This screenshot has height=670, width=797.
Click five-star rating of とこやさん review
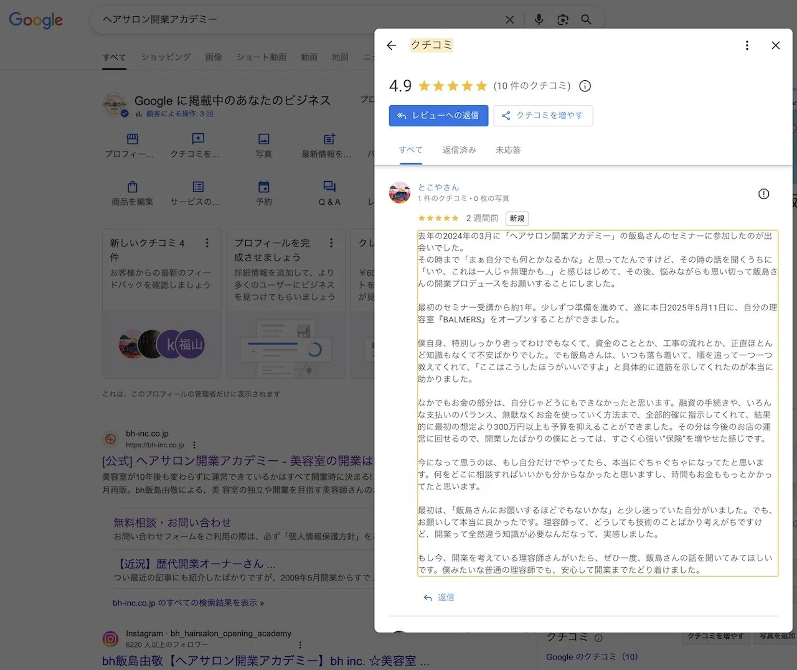438,218
